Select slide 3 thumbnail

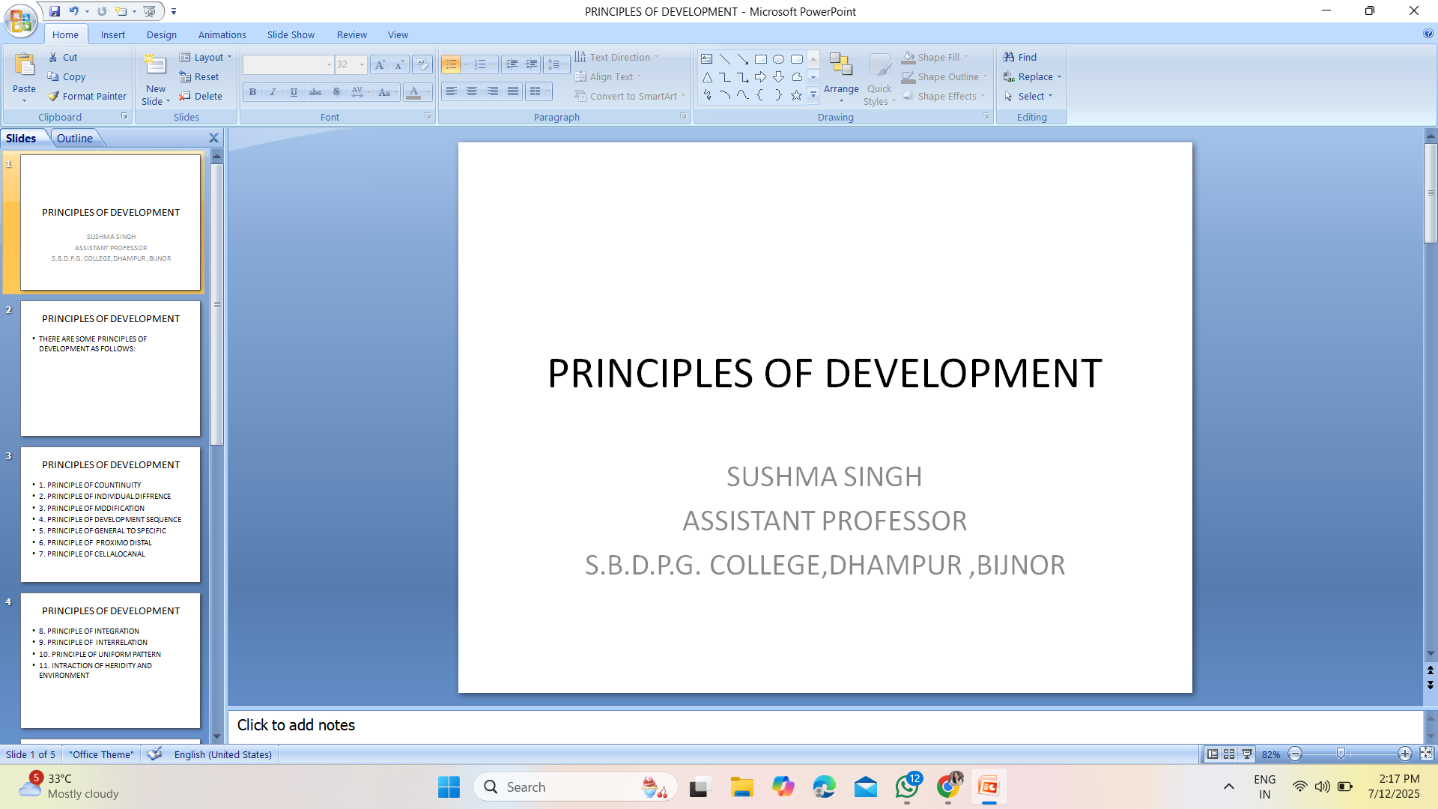click(111, 515)
